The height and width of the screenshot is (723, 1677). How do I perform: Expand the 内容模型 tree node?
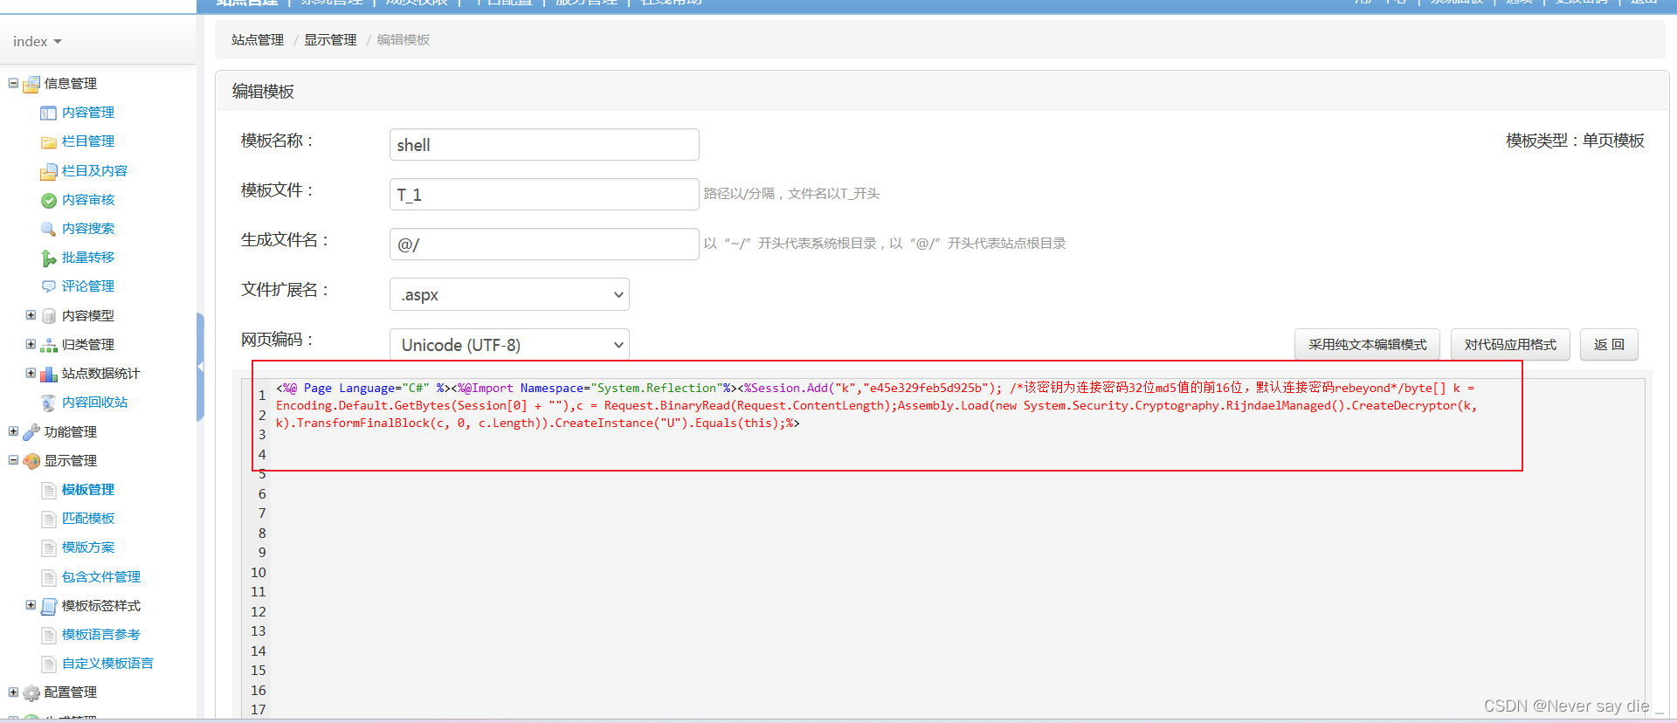coord(31,315)
